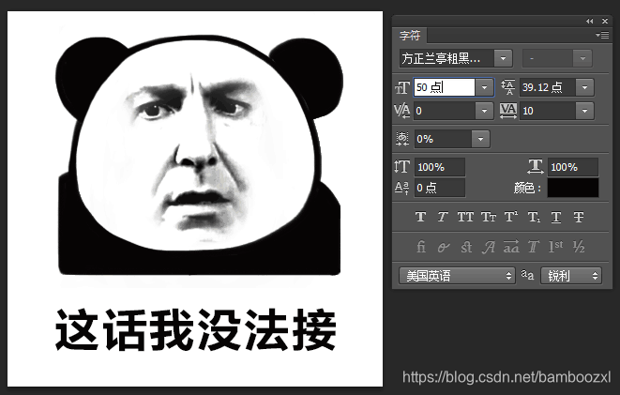
Task: Open the 锐利 anti-aliasing dropdown
Action: (571, 276)
